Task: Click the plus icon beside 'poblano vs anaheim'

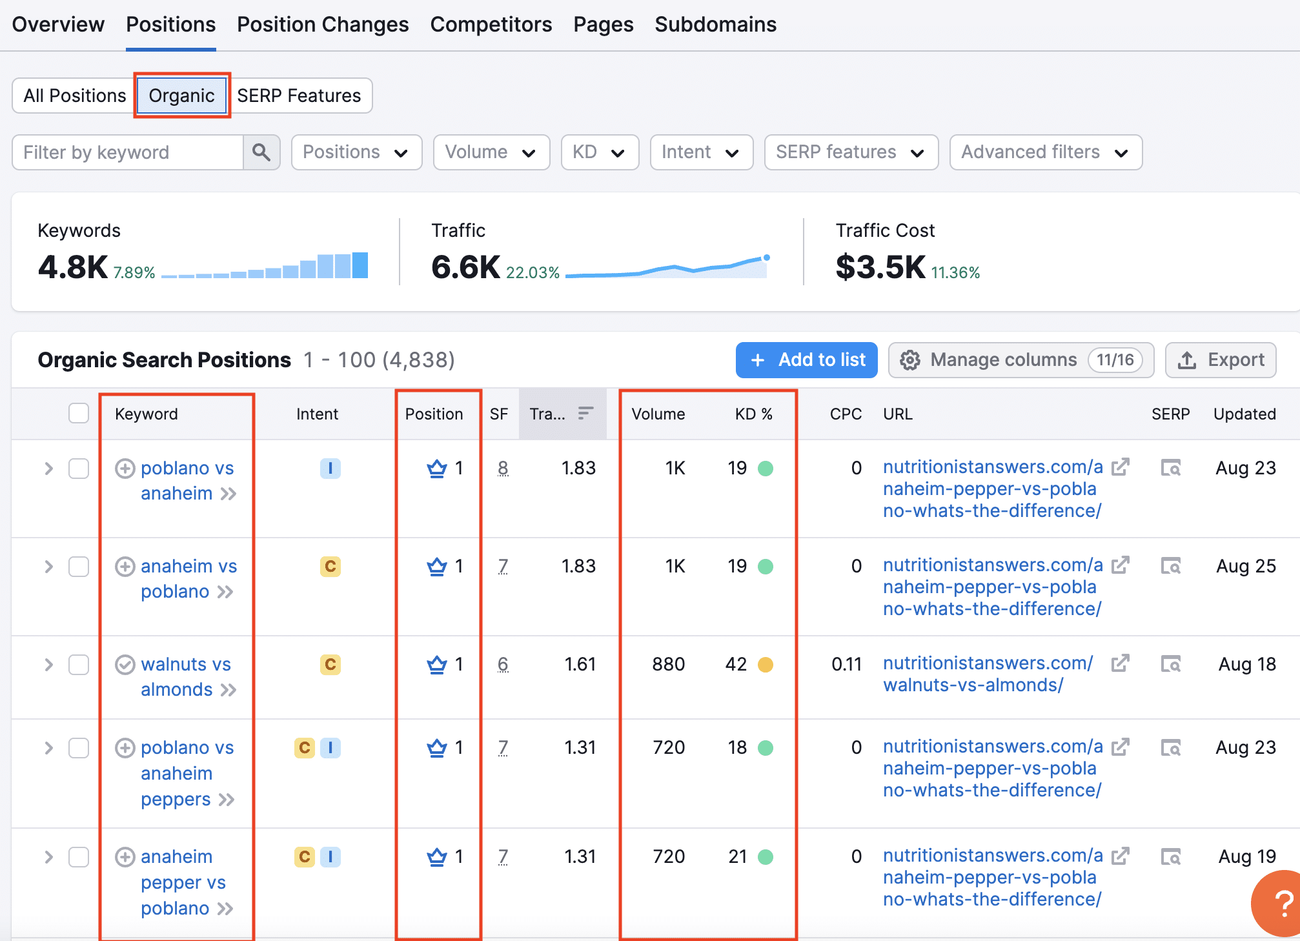Action: 125,469
